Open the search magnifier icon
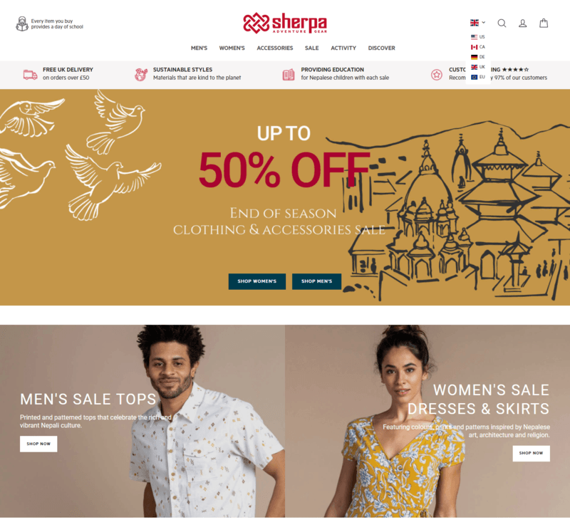This screenshot has height=532, width=570. (x=502, y=24)
